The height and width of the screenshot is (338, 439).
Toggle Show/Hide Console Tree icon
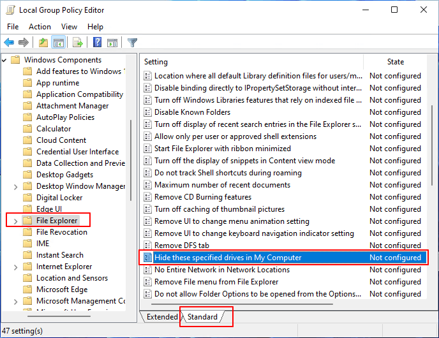(58, 43)
